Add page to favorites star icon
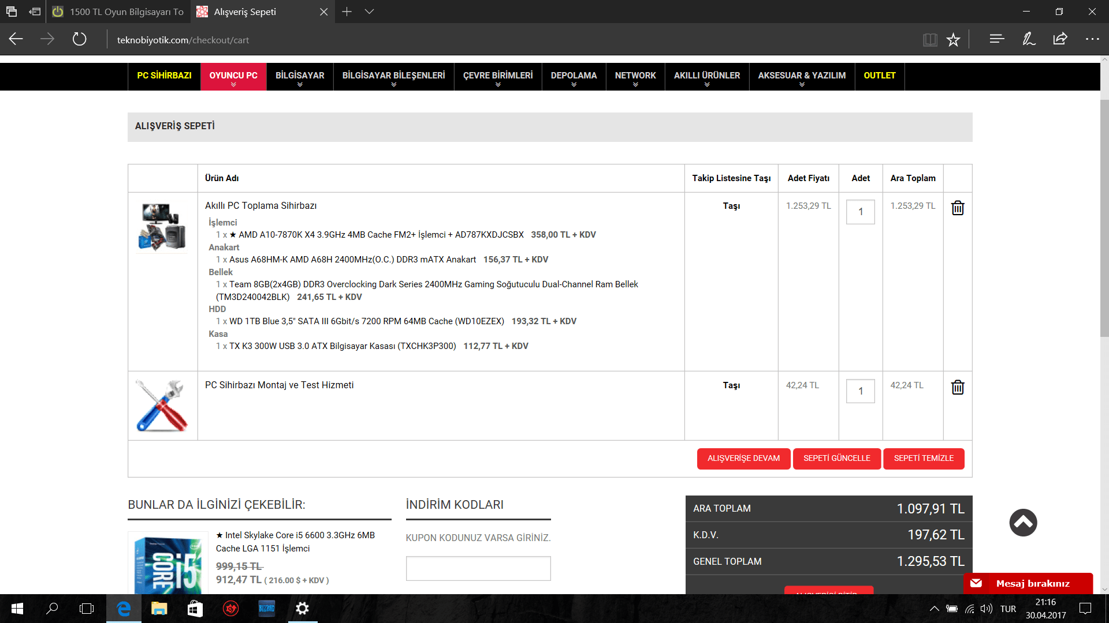The image size is (1109, 623). 953,40
